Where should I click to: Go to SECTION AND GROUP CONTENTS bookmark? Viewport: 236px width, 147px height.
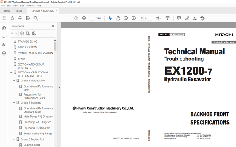pyautogui.click(x=31, y=66)
